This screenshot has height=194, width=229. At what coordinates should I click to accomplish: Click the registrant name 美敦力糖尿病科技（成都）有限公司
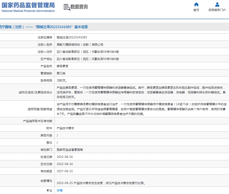coord(80,45)
